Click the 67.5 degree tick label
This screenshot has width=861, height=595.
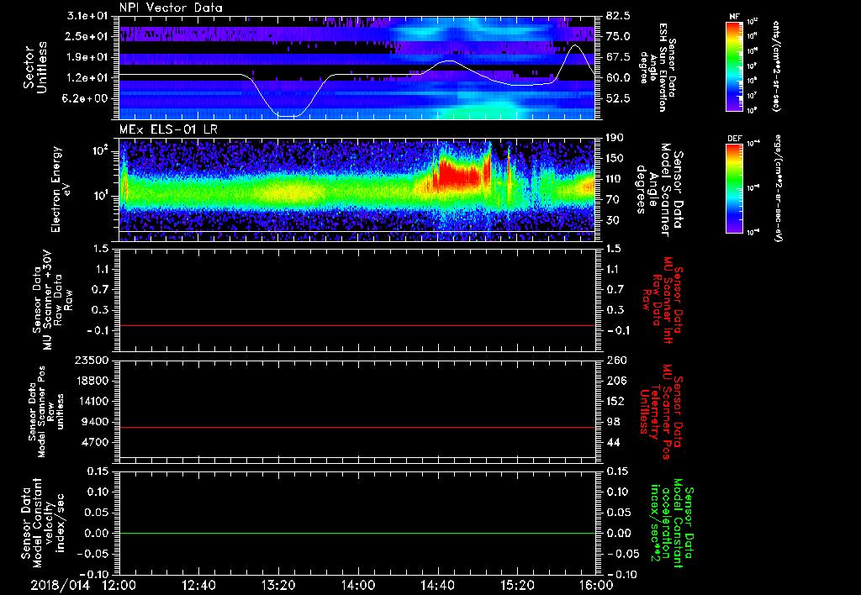618,57
